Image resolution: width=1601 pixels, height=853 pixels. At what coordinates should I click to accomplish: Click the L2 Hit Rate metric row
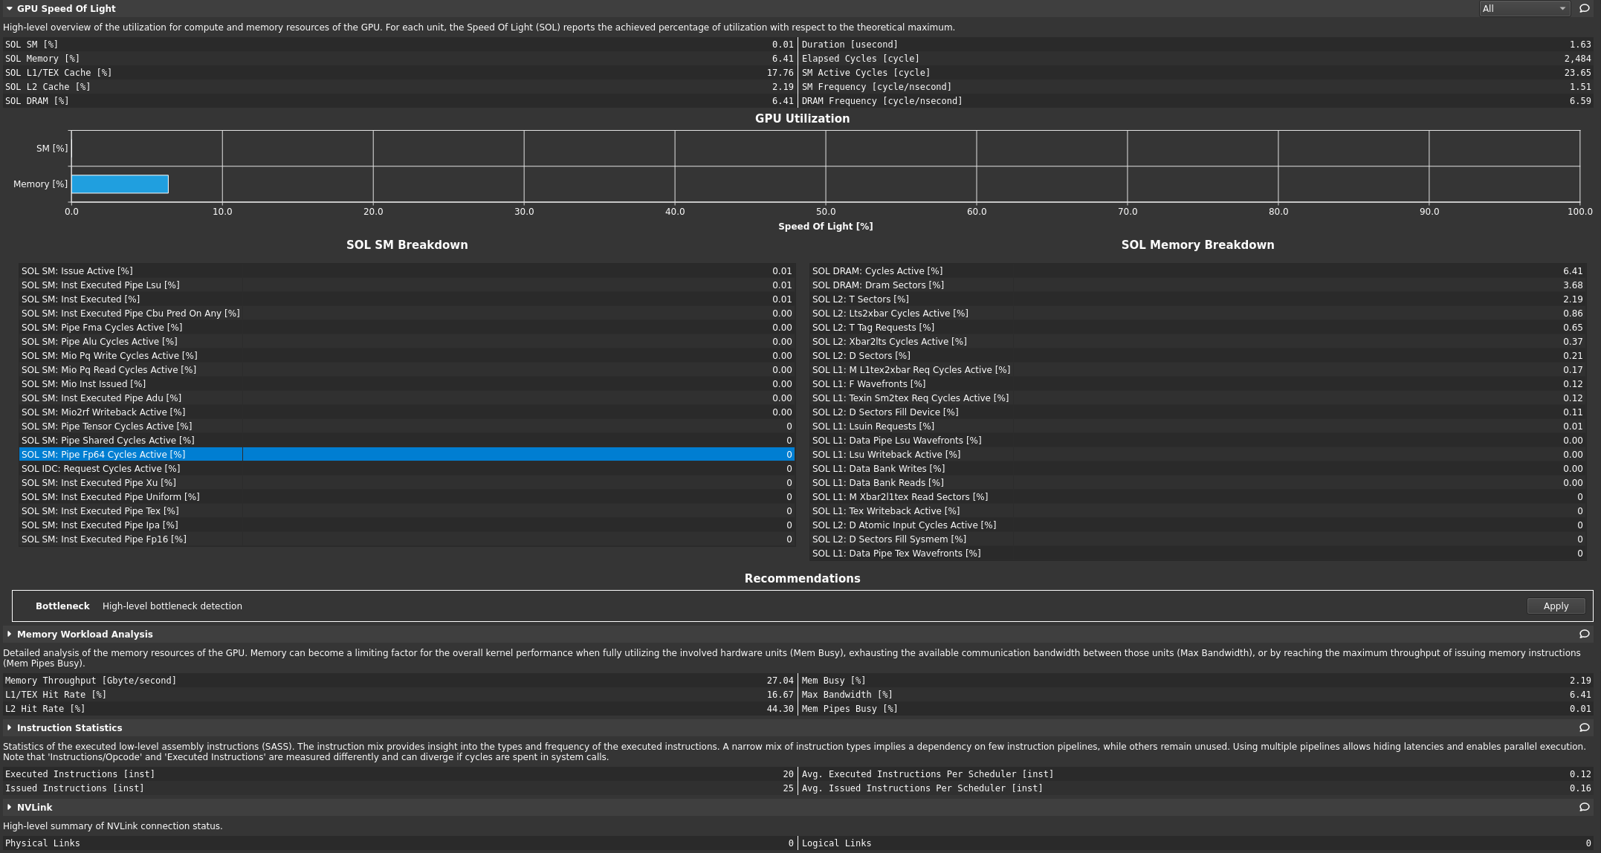[x=399, y=709]
